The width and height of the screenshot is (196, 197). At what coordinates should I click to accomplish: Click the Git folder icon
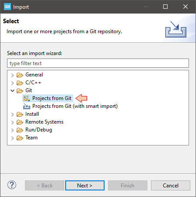coord(20,90)
